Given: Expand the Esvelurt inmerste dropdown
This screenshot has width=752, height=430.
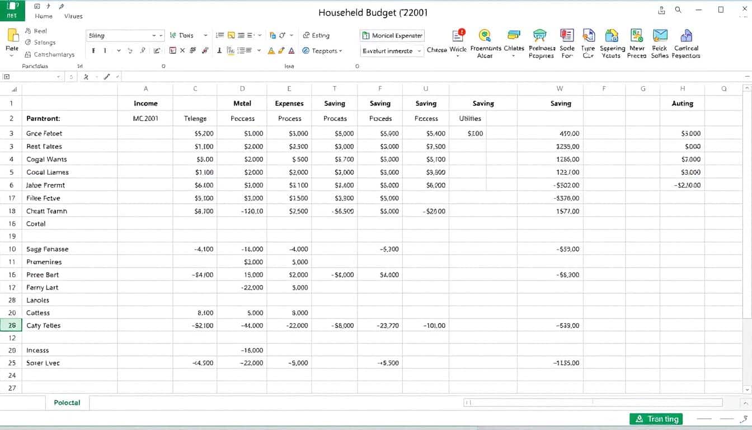Looking at the screenshot, I should [420, 51].
